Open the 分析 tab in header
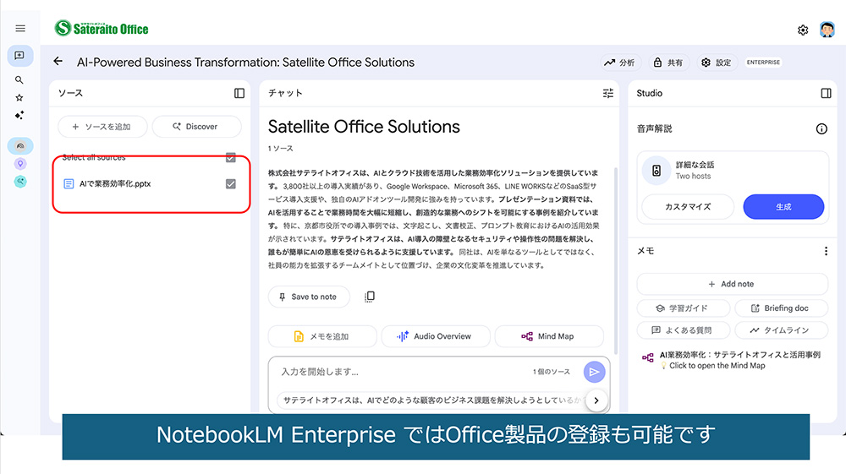 point(620,63)
